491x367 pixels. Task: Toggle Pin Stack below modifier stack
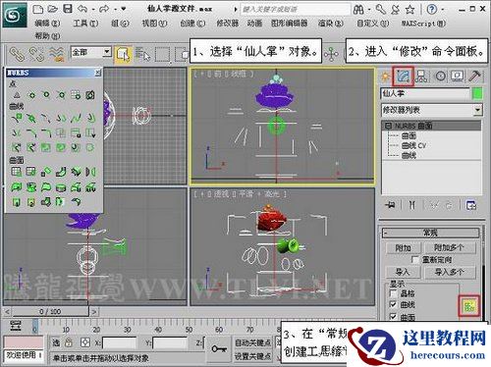(390, 205)
